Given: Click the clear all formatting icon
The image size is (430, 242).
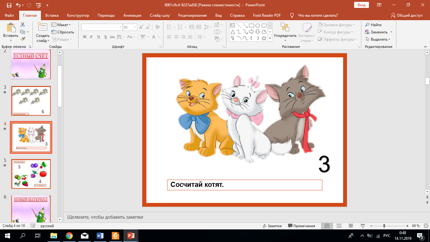Looking at the screenshot, I should [x=157, y=27].
